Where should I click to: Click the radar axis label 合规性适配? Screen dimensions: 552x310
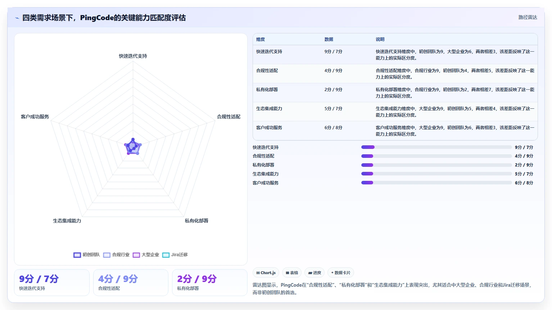229,117
